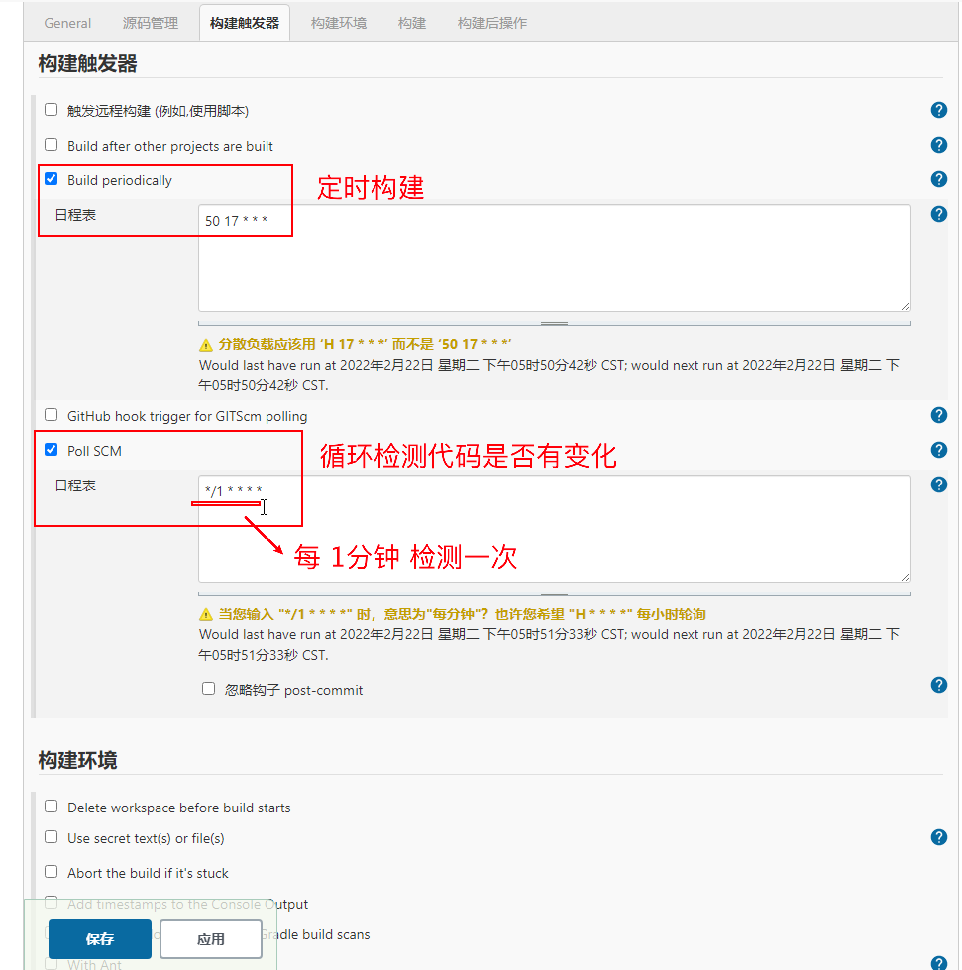Open help icon for 触发远程构建 option

(x=938, y=110)
